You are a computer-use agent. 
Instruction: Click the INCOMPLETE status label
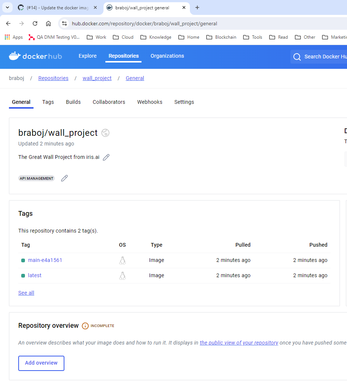(102, 326)
